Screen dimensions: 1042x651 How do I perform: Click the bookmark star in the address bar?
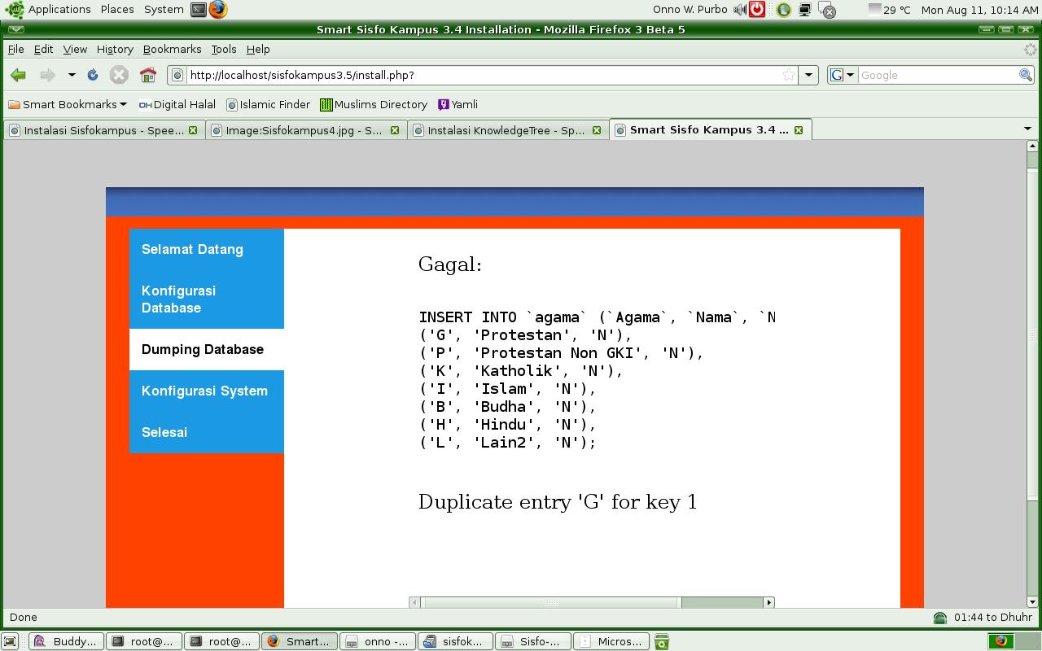tap(788, 75)
